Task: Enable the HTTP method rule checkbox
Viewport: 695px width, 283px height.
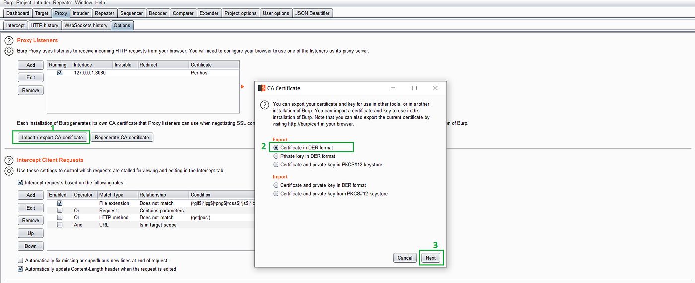Action: tap(60, 217)
